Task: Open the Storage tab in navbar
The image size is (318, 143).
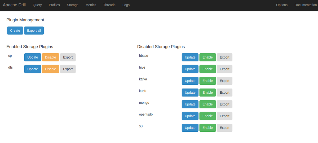Action: pos(73,5)
